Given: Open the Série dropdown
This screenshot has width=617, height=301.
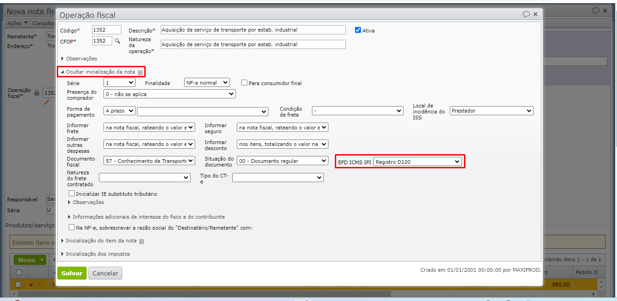Looking at the screenshot, I should pyautogui.click(x=119, y=83).
